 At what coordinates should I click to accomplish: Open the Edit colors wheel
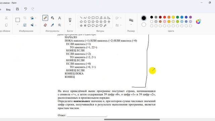tap(198, 22)
